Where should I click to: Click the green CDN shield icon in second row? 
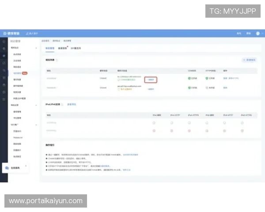pos(189,88)
